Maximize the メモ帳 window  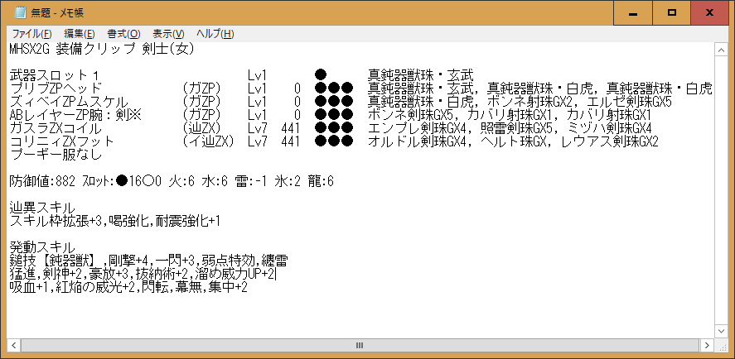click(x=671, y=13)
